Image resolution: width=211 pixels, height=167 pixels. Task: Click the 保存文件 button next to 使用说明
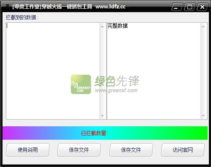[79, 150]
